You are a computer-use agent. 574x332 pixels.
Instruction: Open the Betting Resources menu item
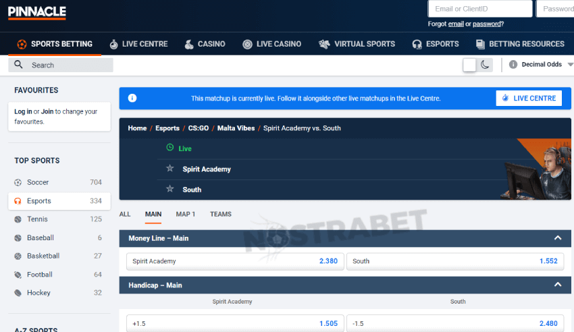520,44
